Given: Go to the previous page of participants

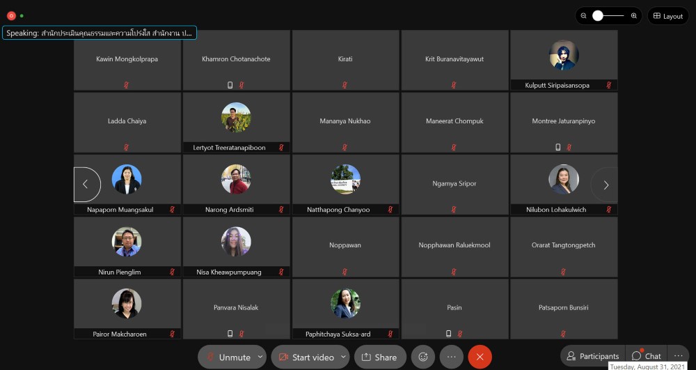Looking at the screenshot, I should (x=86, y=185).
